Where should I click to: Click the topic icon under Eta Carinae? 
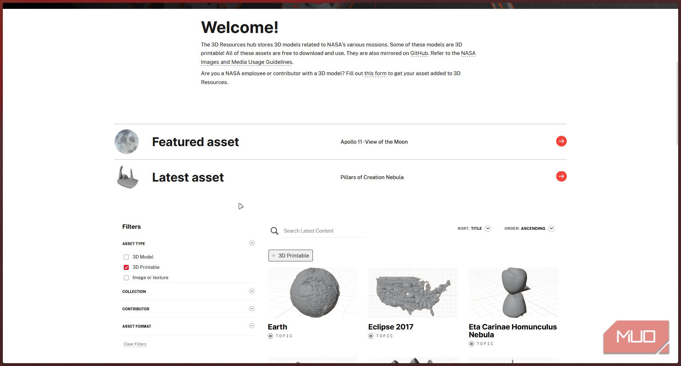click(471, 344)
